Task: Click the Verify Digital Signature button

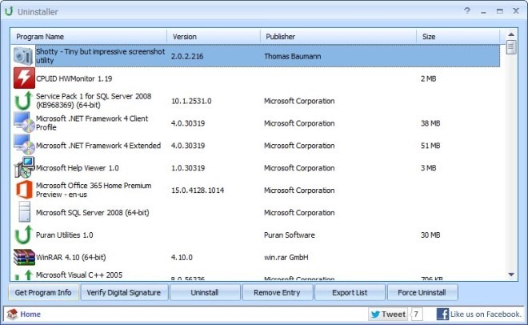Action: [124, 292]
